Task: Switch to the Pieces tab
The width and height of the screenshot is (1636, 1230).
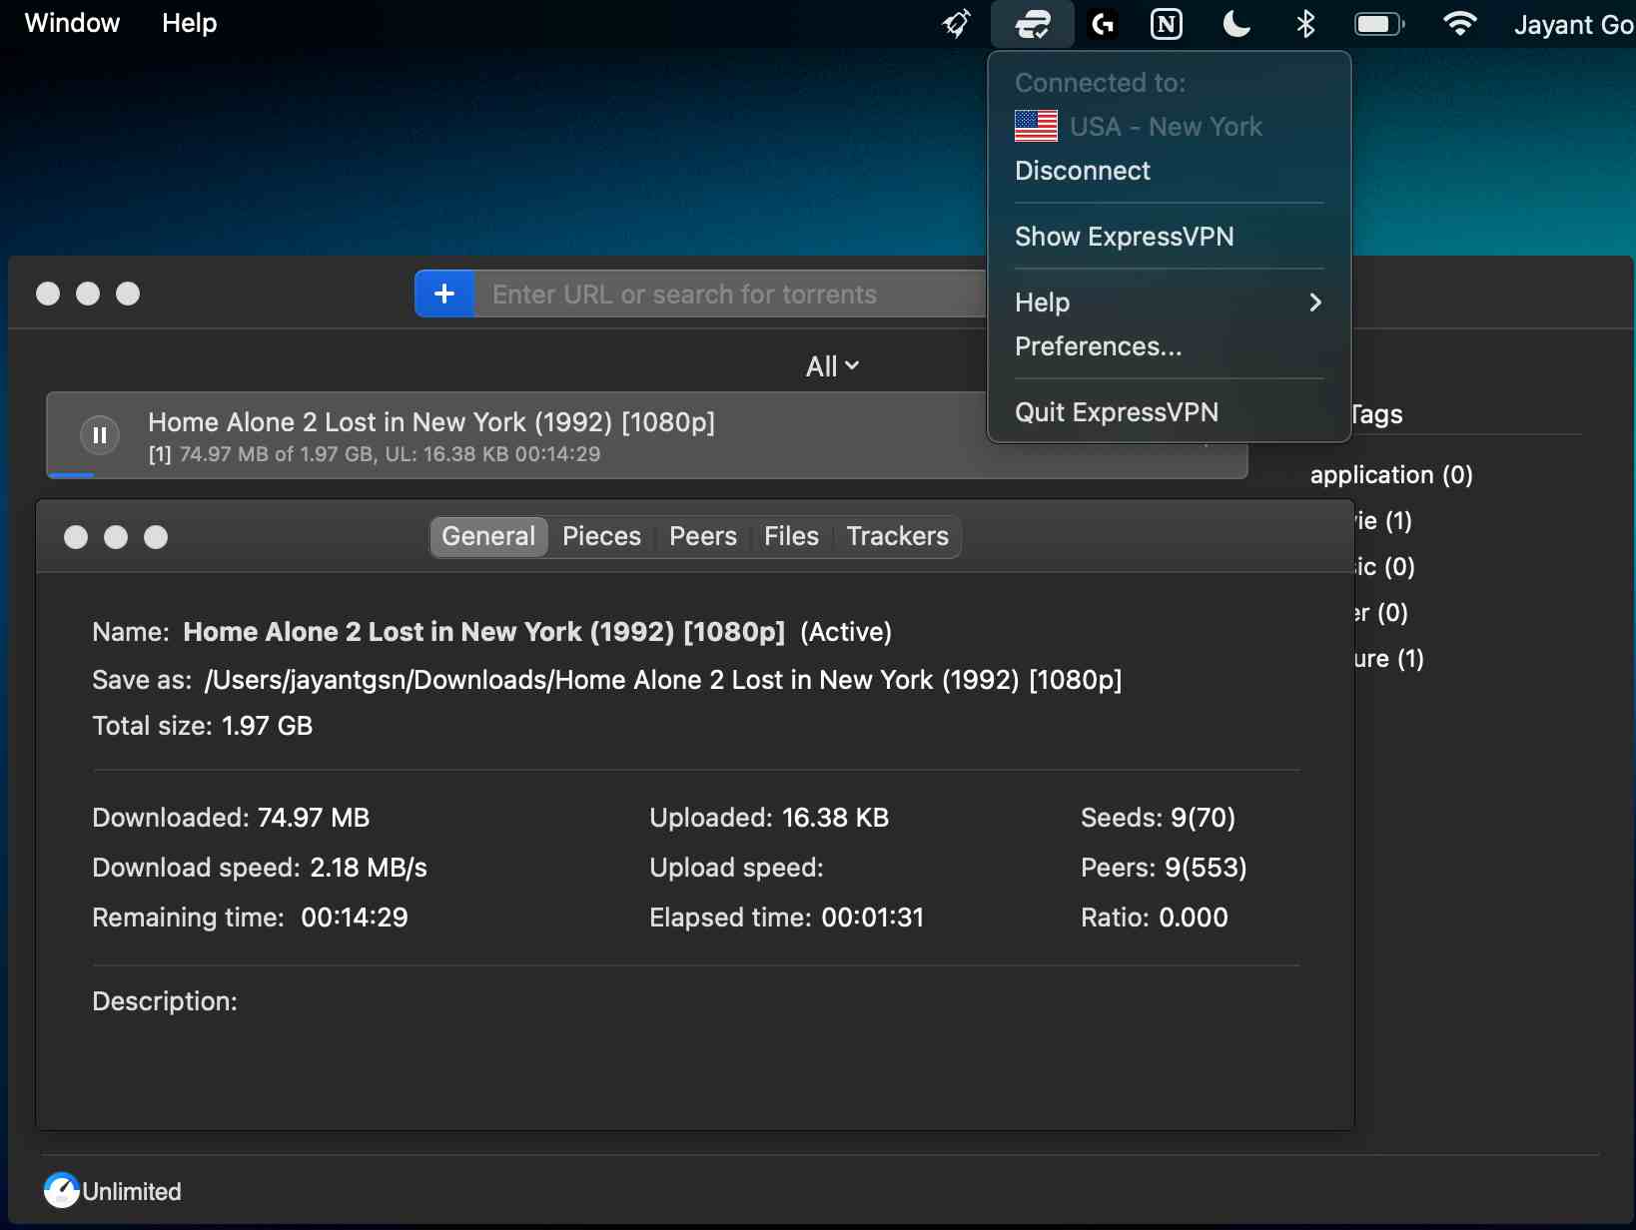Action: tap(601, 536)
